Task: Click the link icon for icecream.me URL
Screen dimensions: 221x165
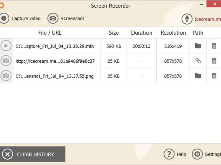Action: pos(198,61)
